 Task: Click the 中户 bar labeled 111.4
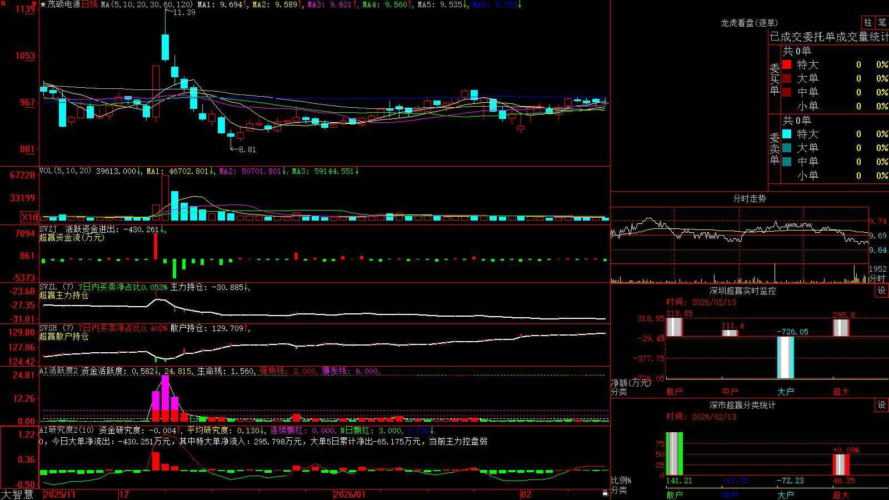pyautogui.click(x=730, y=333)
